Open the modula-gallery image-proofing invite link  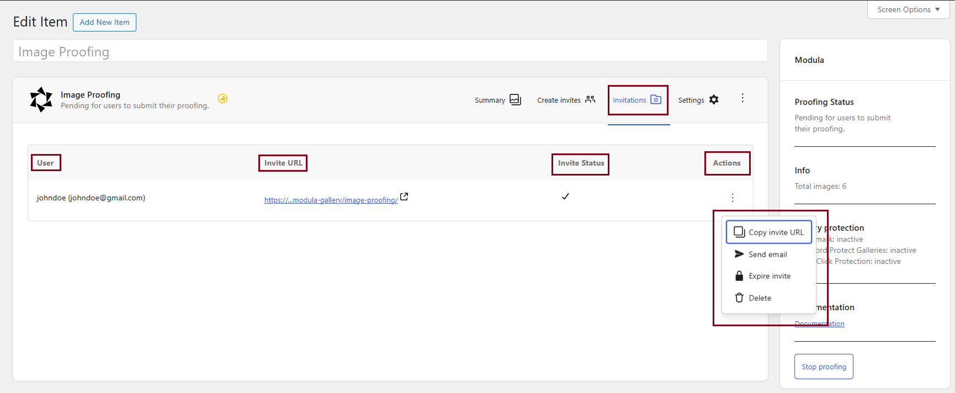pyautogui.click(x=331, y=200)
